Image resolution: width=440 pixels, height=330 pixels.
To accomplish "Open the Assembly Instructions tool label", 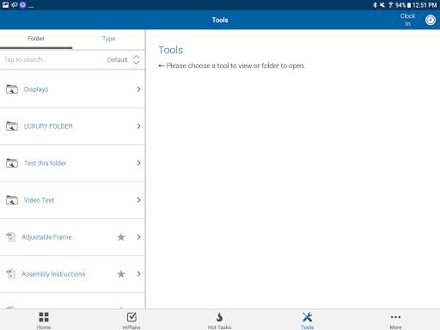I will pos(53,274).
